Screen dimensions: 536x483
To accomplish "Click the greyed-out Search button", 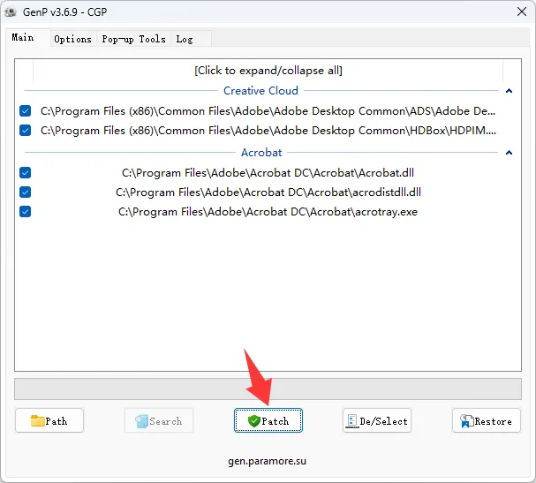I will 159,420.
